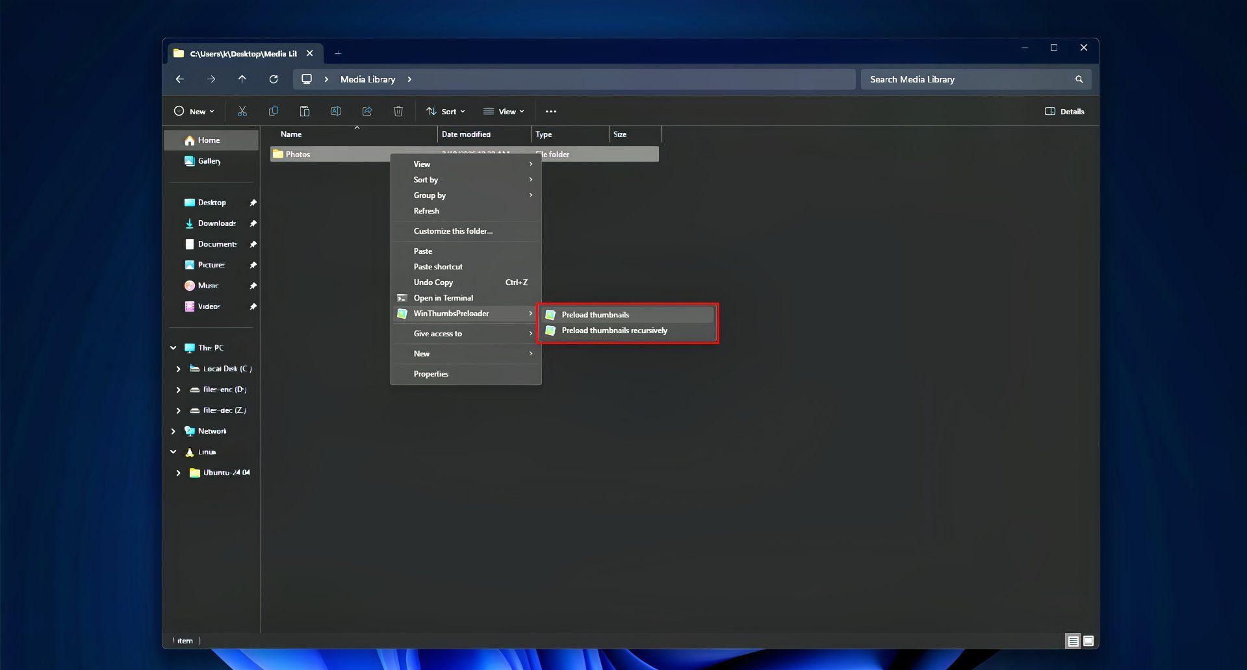Expand the Ubuntu-24.04 tree node

coord(179,473)
